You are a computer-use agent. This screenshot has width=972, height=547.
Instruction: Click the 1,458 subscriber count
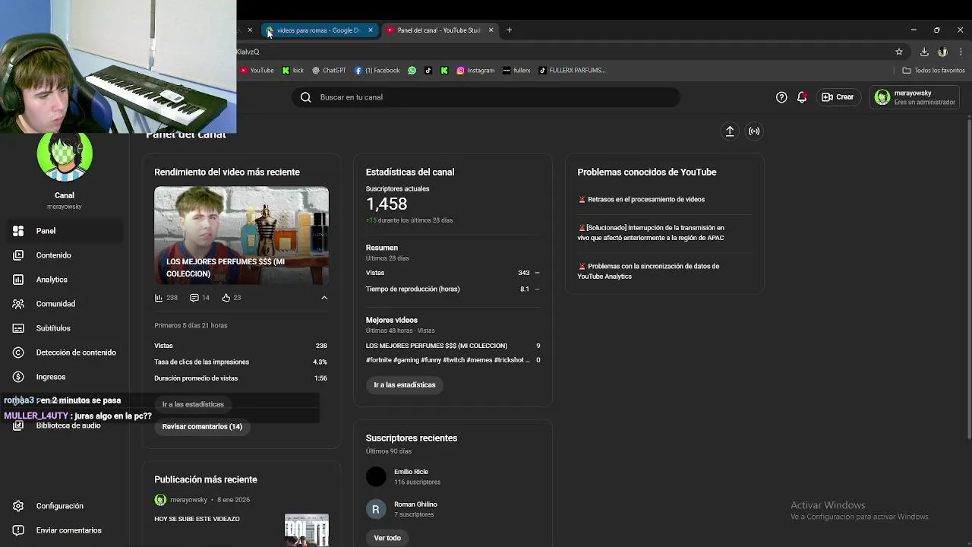click(387, 204)
